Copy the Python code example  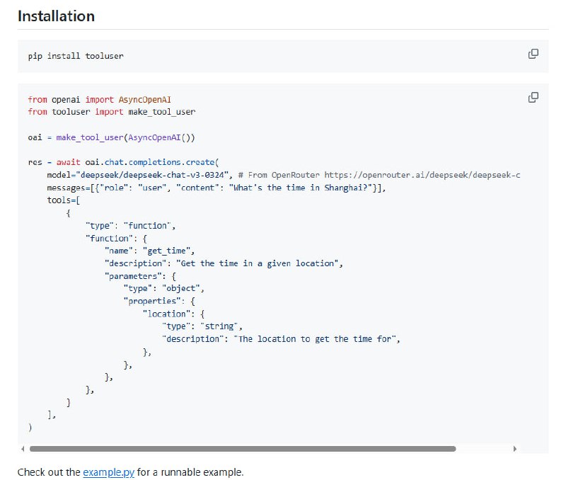pyautogui.click(x=533, y=98)
